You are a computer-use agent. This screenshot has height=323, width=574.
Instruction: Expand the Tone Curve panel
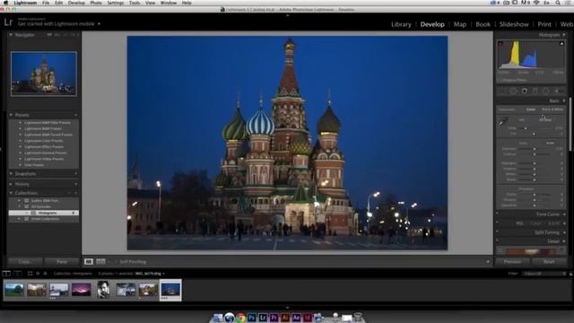(x=564, y=214)
